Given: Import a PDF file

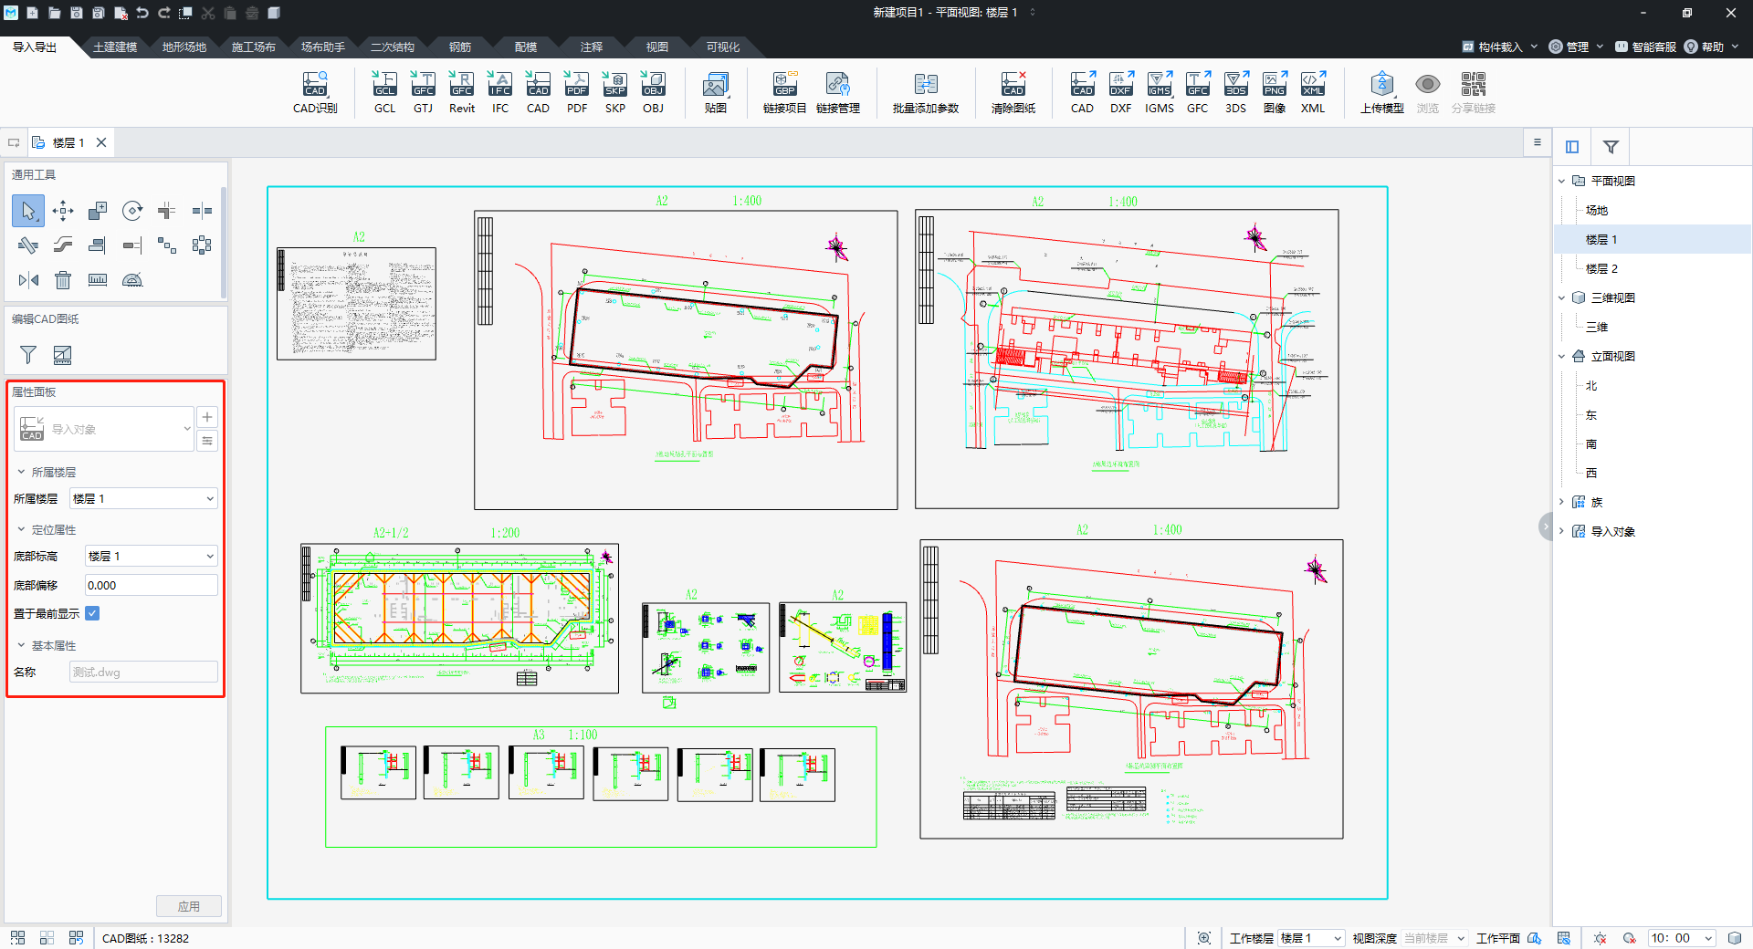Looking at the screenshot, I should (577, 92).
